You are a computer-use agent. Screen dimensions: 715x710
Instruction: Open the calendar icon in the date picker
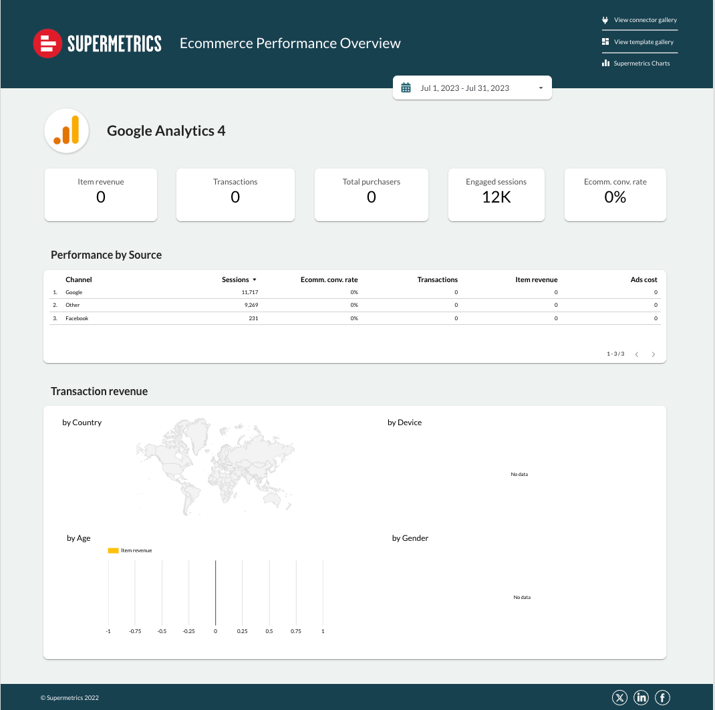(x=406, y=87)
